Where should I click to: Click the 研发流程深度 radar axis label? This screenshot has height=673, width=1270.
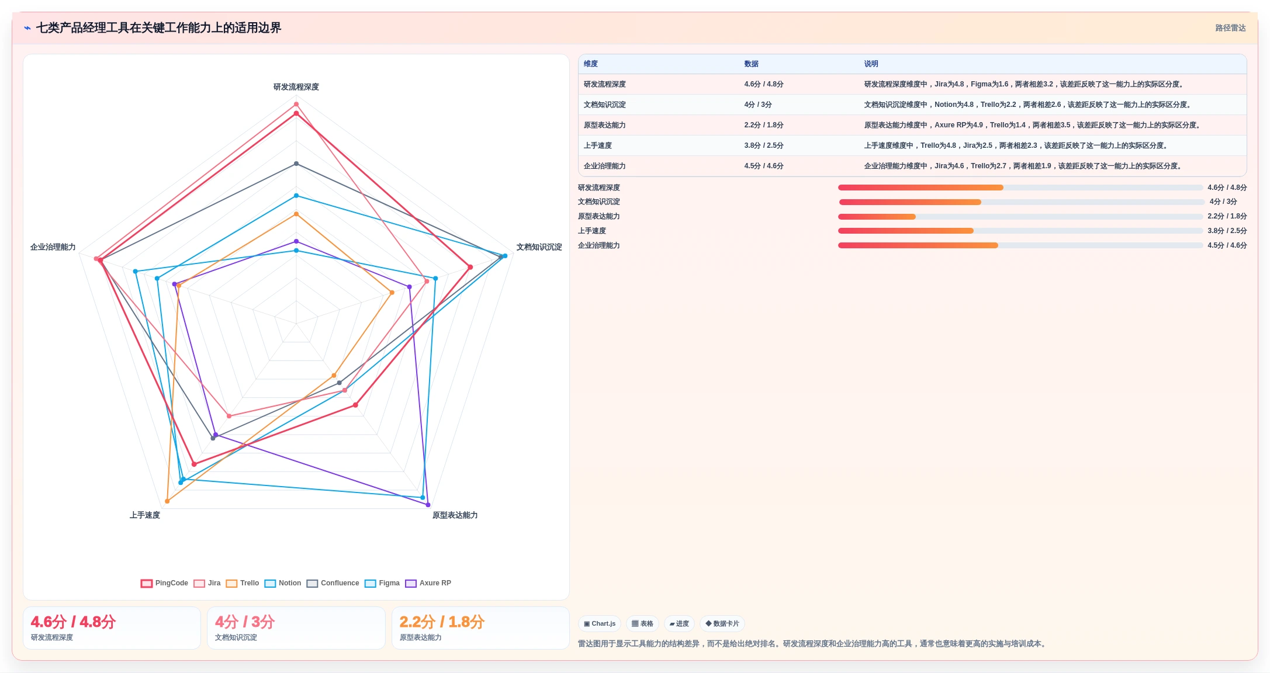click(x=296, y=87)
